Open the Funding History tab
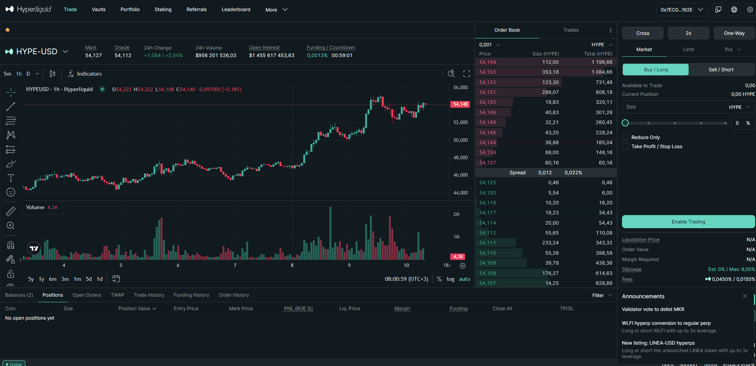 pyautogui.click(x=191, y=295)
